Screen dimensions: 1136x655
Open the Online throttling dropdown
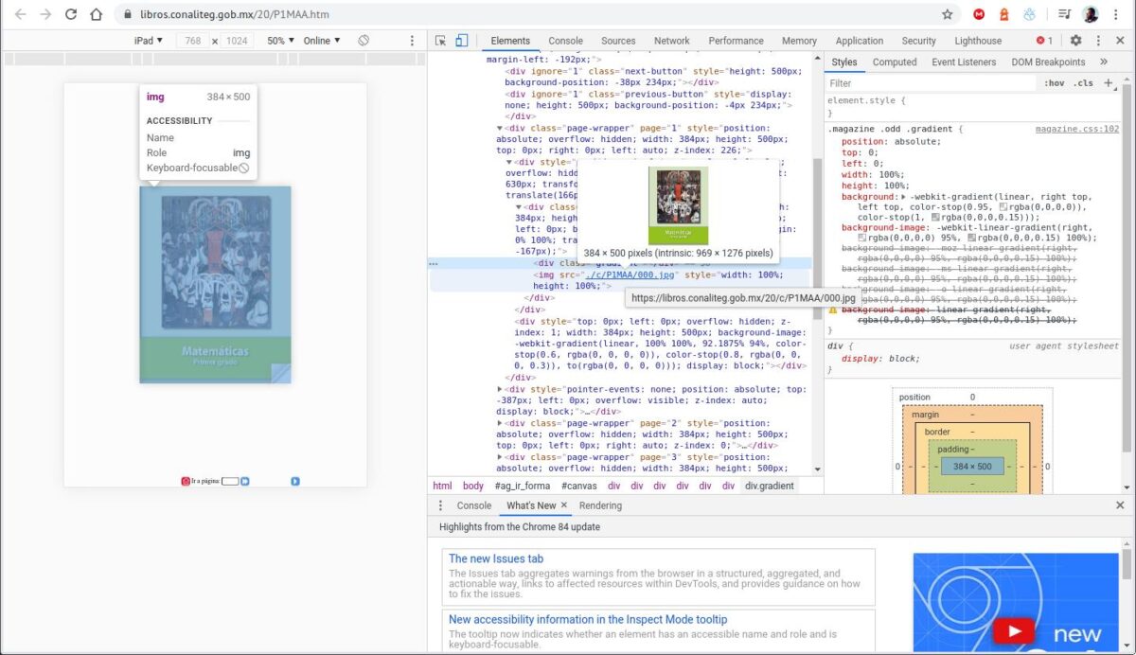point(321,41)
